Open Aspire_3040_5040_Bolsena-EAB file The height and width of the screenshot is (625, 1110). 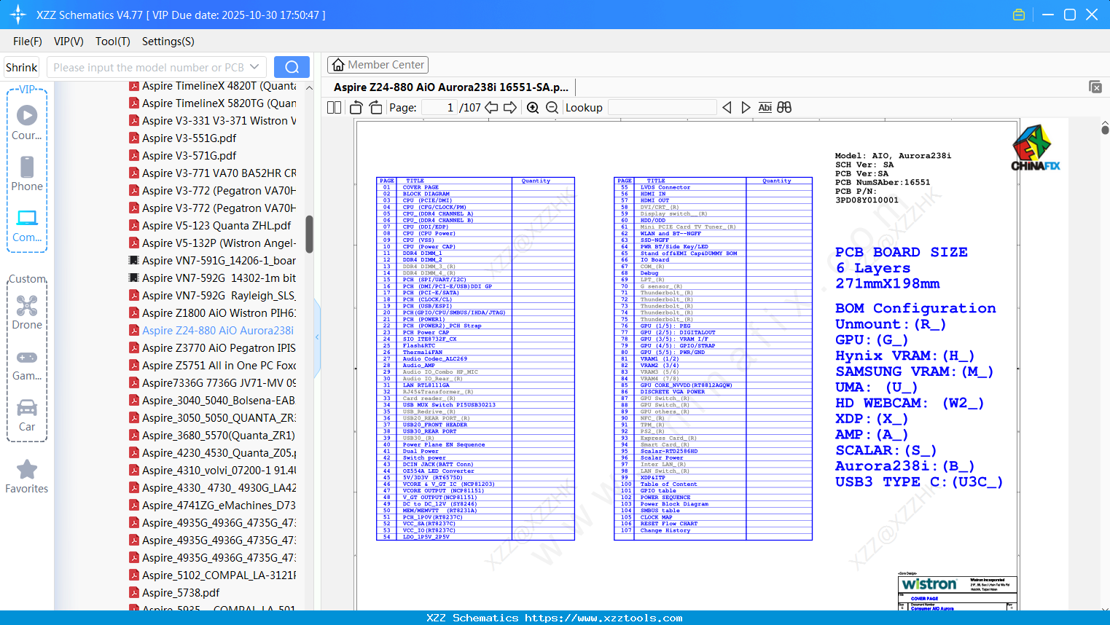(x=219, y=401)
